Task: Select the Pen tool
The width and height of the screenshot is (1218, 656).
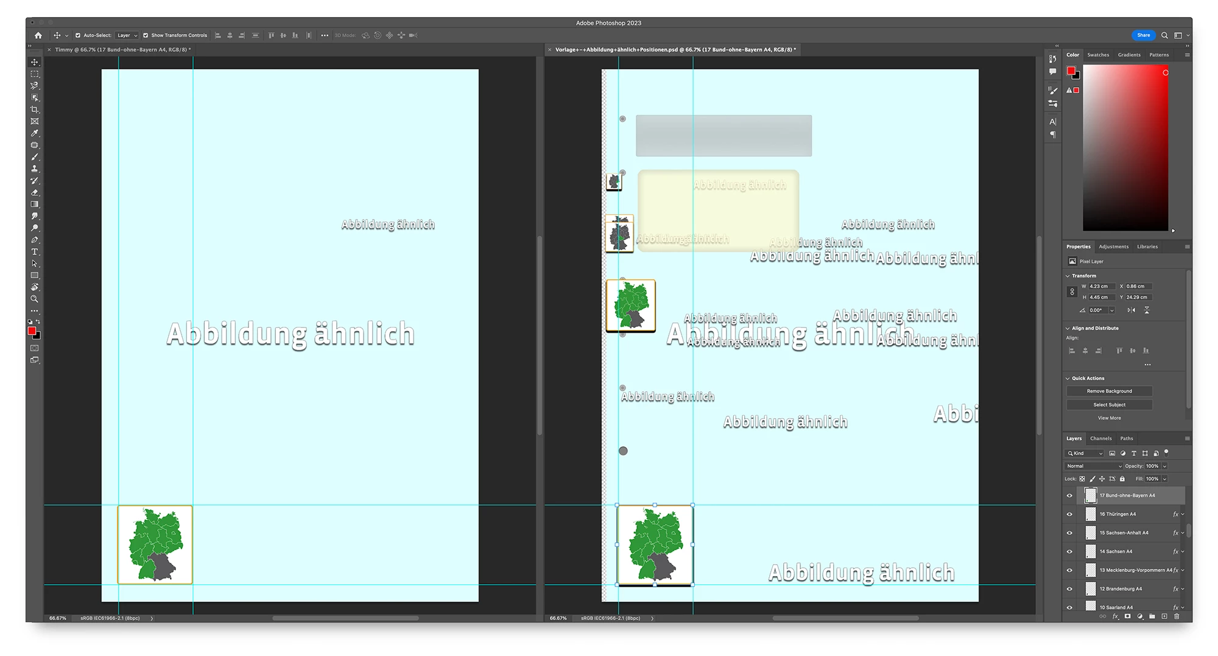Action: 35,240
